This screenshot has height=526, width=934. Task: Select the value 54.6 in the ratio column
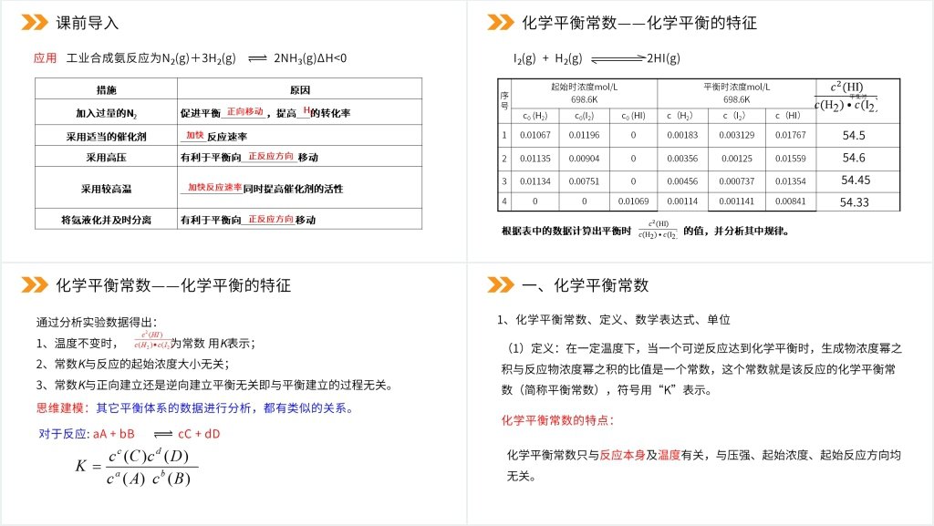pyautogui.click(x=854, y=159)
